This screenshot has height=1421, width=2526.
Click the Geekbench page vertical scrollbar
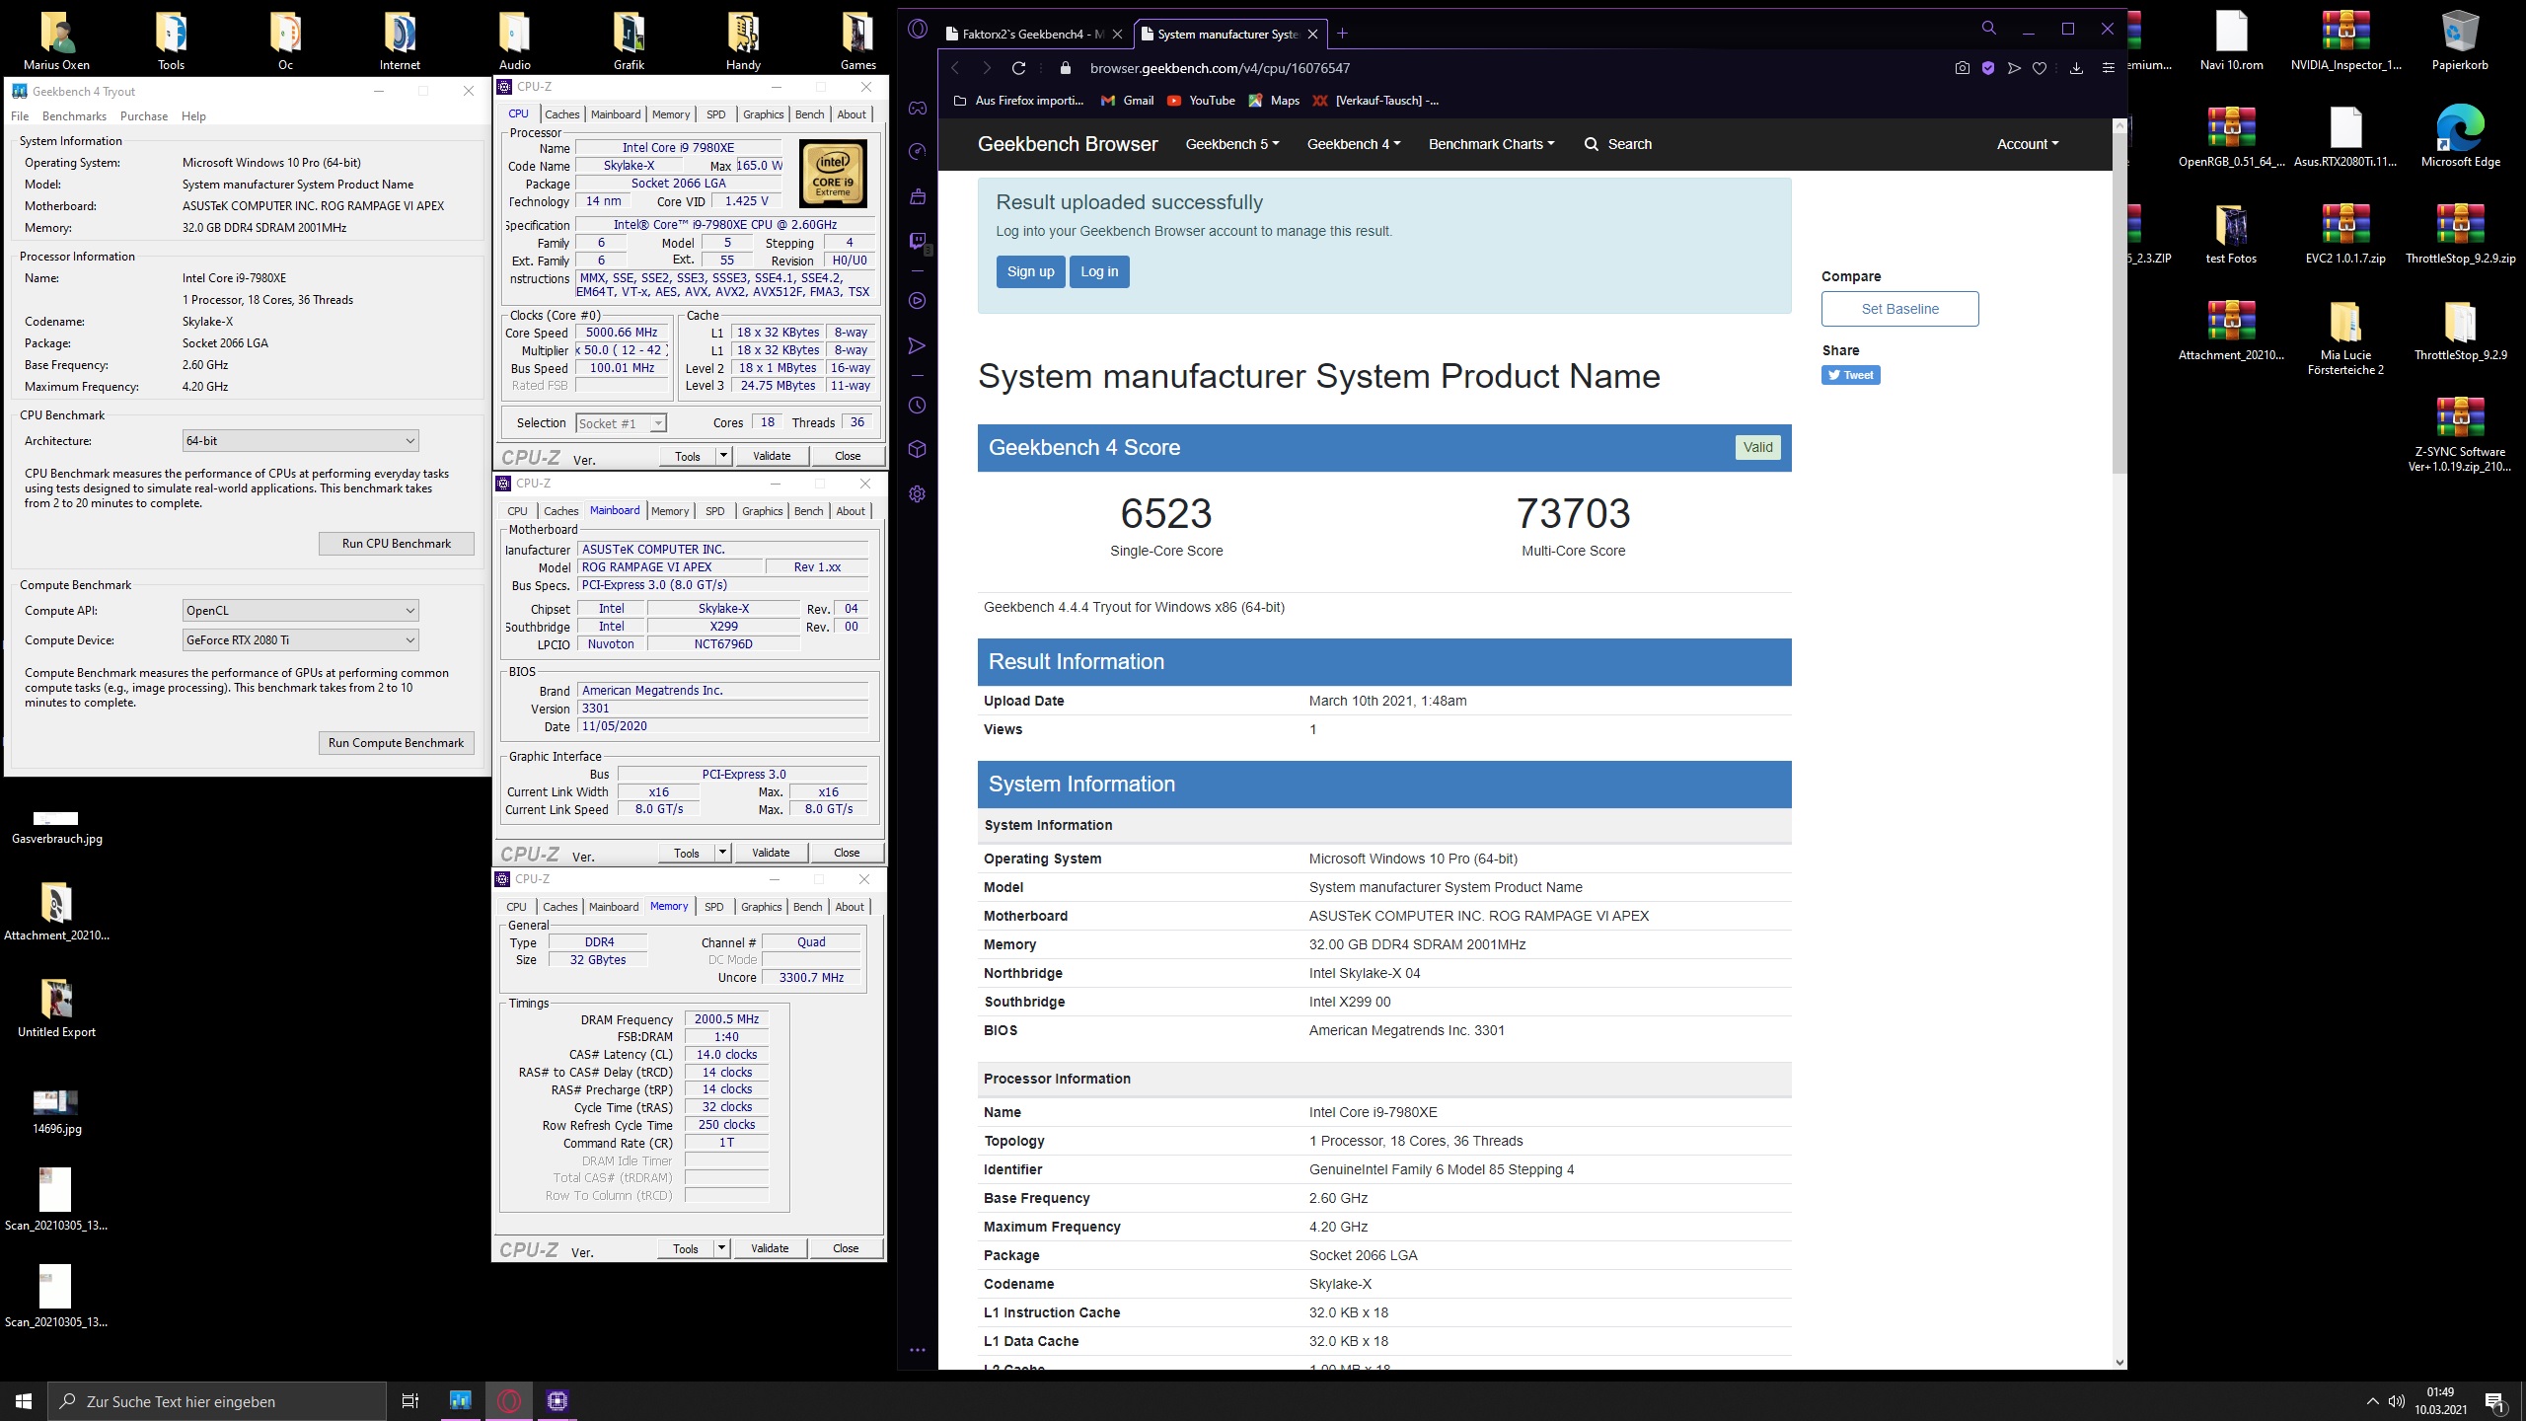click(x=2119, y=303)
